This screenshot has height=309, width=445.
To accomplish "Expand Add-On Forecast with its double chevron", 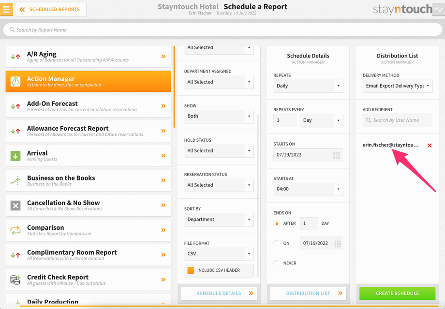I will point(163,106).
